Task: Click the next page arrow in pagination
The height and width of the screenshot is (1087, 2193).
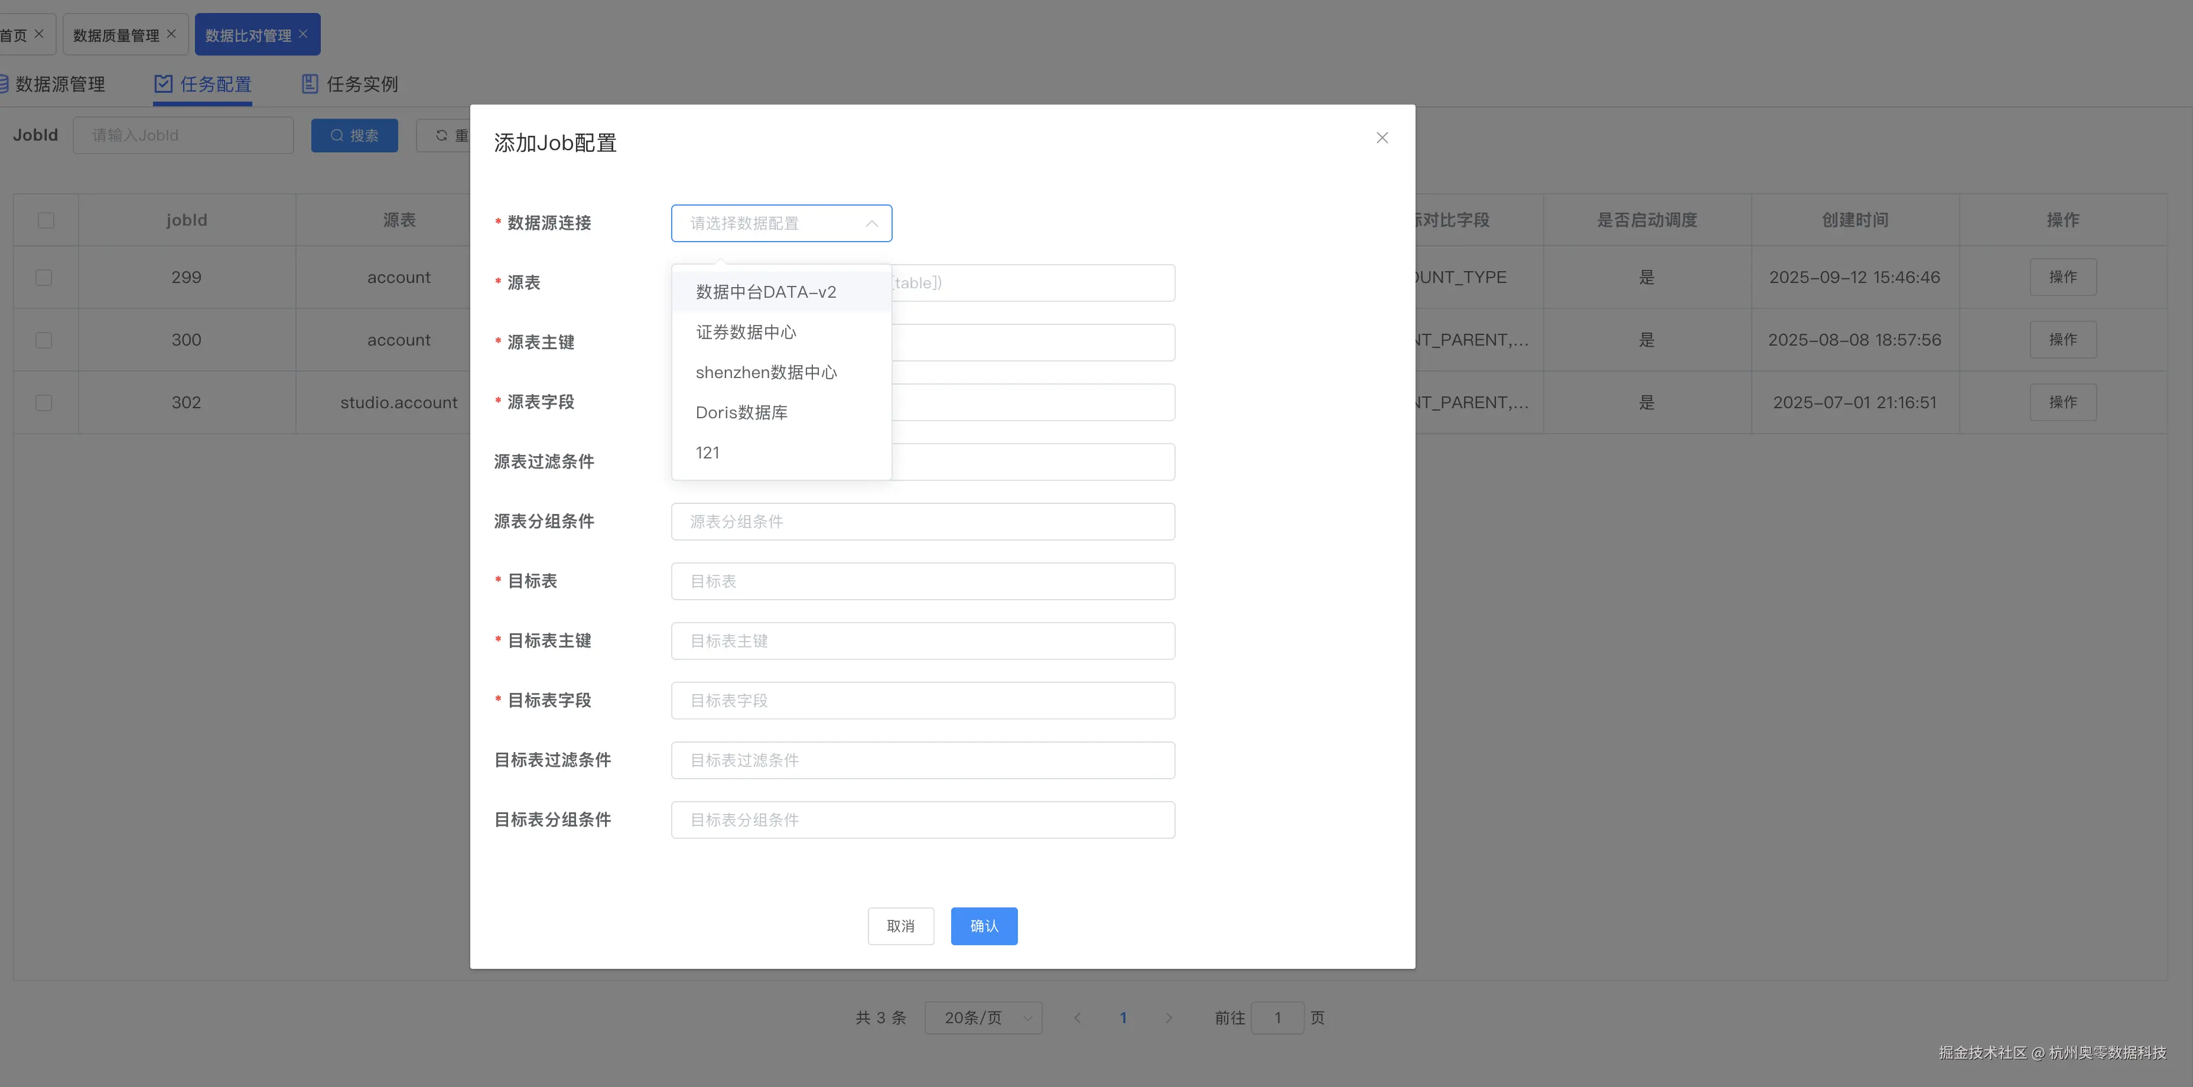Action: [1168, 1017]
